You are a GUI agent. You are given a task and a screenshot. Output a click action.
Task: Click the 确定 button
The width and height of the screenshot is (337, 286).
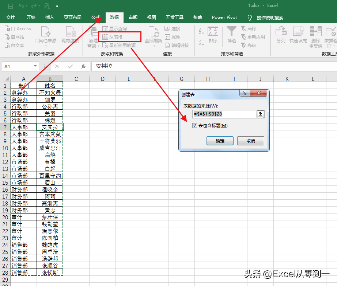click(220, 141)
